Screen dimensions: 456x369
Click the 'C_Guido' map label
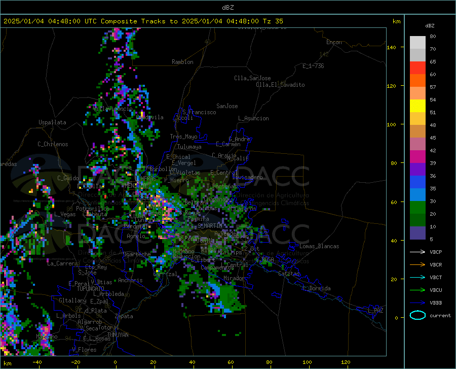(x=68, y=178)
